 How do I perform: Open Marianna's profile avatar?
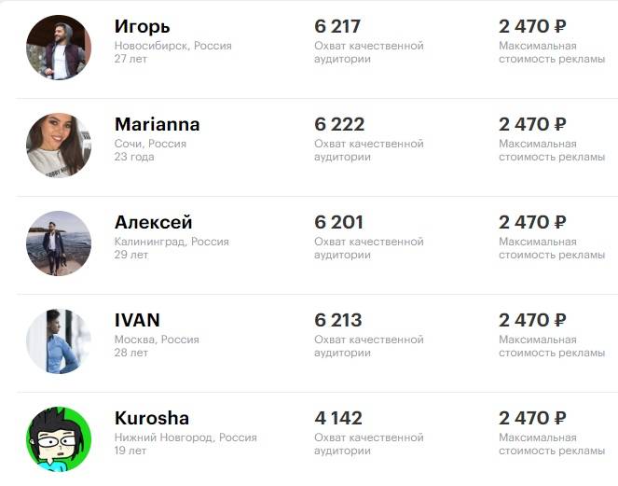(x=59, y=146)
